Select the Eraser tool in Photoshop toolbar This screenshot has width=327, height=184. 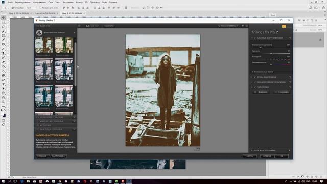coord(3,62)
